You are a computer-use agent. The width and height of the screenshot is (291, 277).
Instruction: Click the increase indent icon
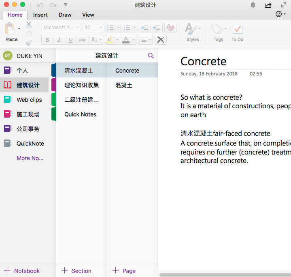coord(157,28)
